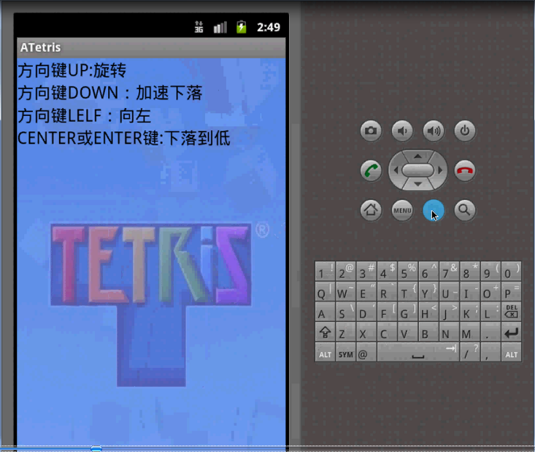Click the X key
The image size is (535, 452).
coord(366,332)
